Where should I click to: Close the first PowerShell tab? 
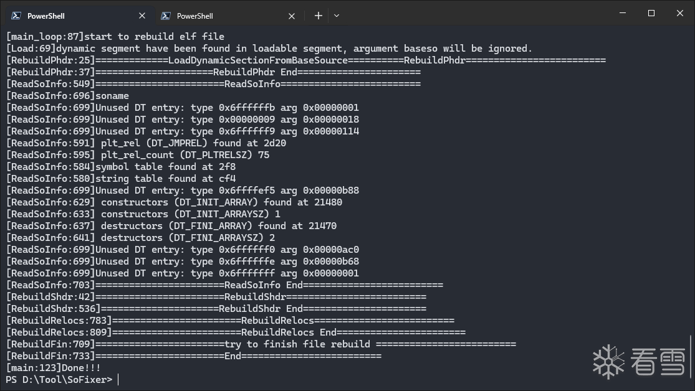(x=142, y=16)
